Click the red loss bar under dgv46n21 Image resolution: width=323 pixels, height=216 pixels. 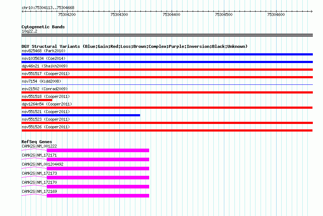click(167, 70)
